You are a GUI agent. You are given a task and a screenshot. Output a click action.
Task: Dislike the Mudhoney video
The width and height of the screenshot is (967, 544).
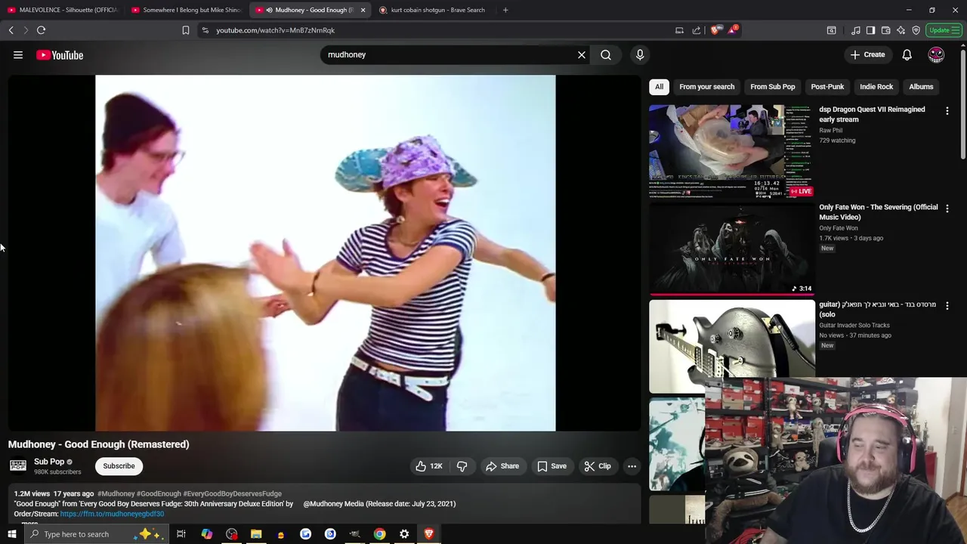tap(462, 466)
